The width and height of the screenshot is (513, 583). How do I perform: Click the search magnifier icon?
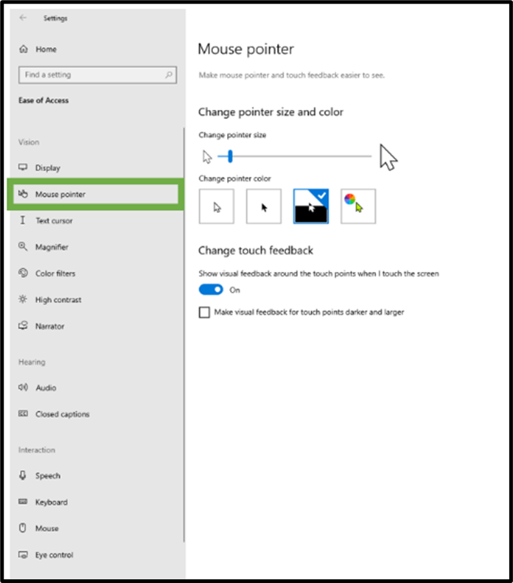click(x=168, y=74)
